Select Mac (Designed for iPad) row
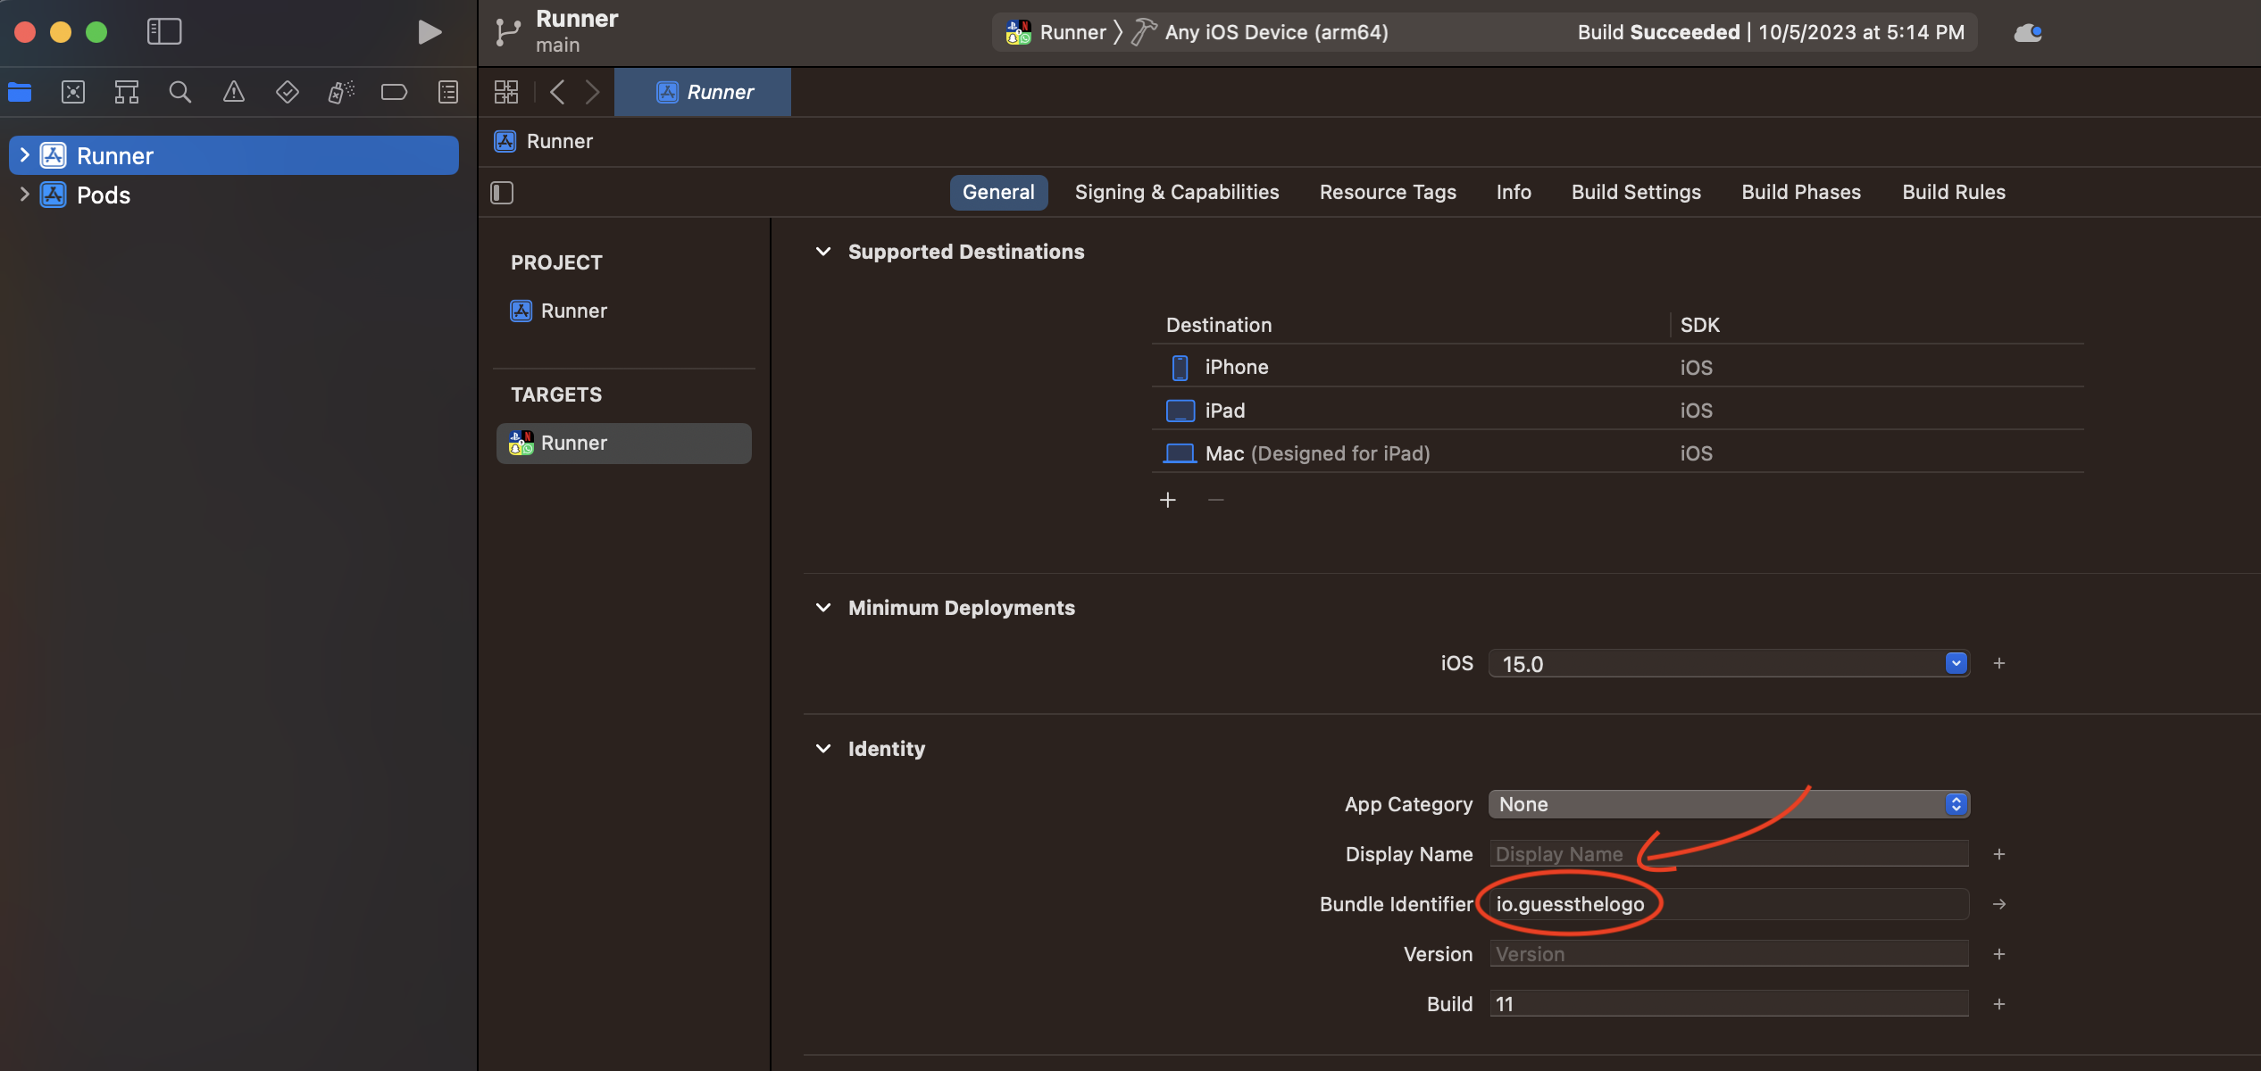 pyautogui.click(x=1617, y=453)
